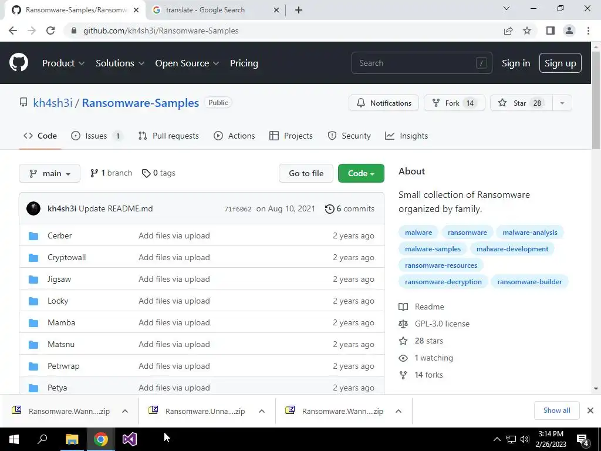Click the Sign up button

pyautogui.click(x=561, y=63)
